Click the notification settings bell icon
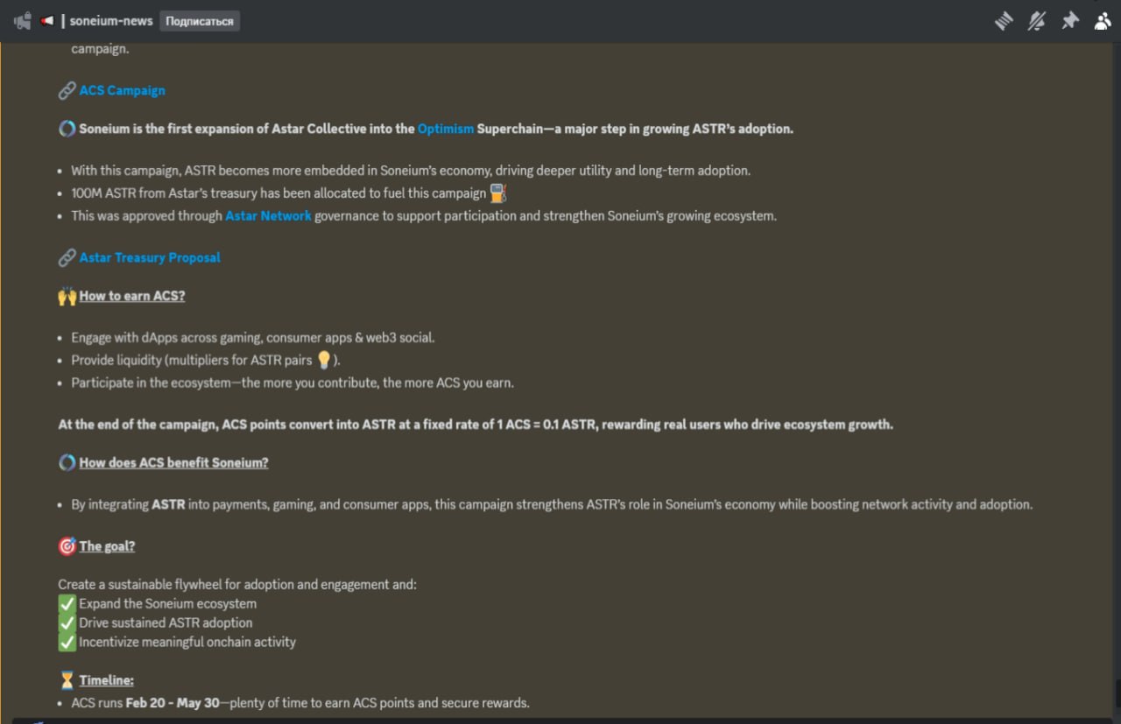 click(1037, 21)
